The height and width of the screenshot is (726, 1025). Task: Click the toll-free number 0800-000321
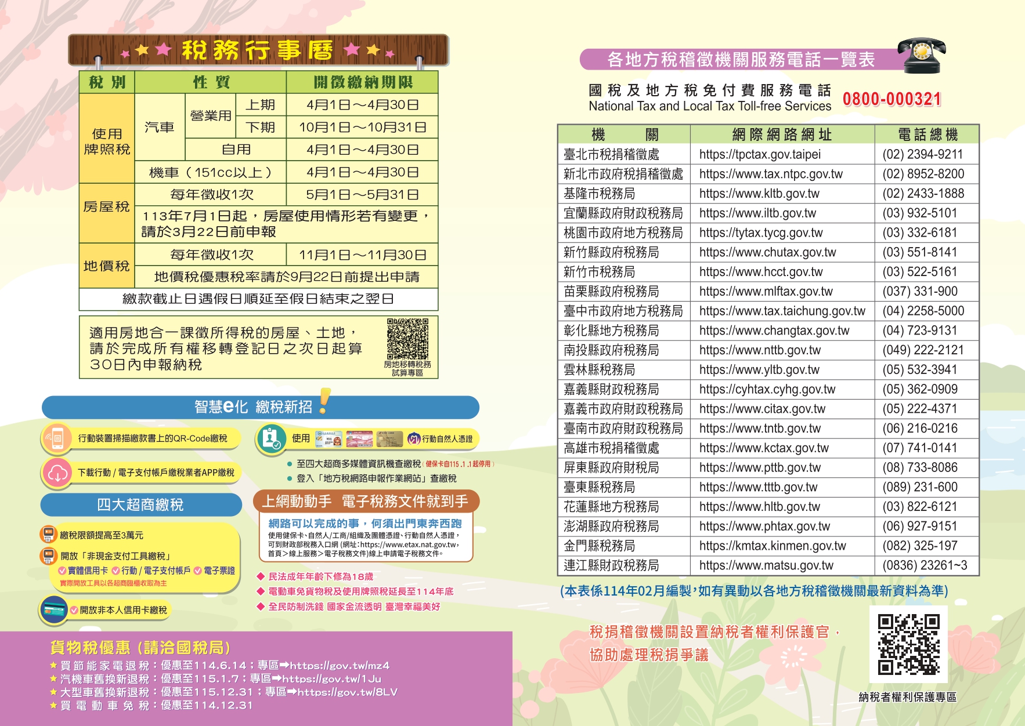click(x=892, y=99)
